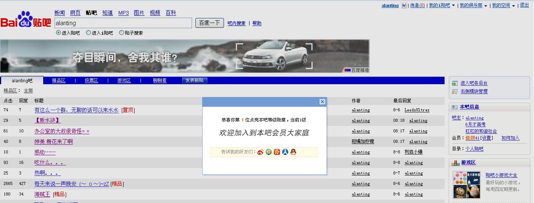Open thread 办公室的大叔很奇怪= =

(x=62, y=131)
